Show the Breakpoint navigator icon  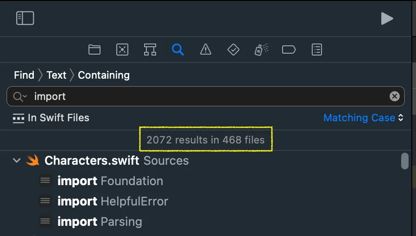click(289, 50)
